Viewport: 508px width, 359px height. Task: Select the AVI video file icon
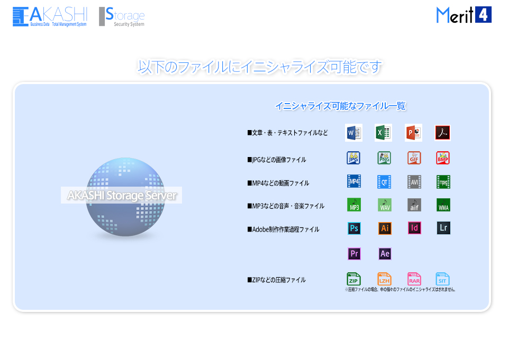pyautogui.click(x=414, y=182)
